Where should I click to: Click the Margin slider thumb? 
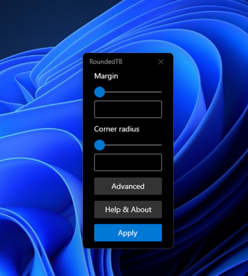tap(100, 92)
